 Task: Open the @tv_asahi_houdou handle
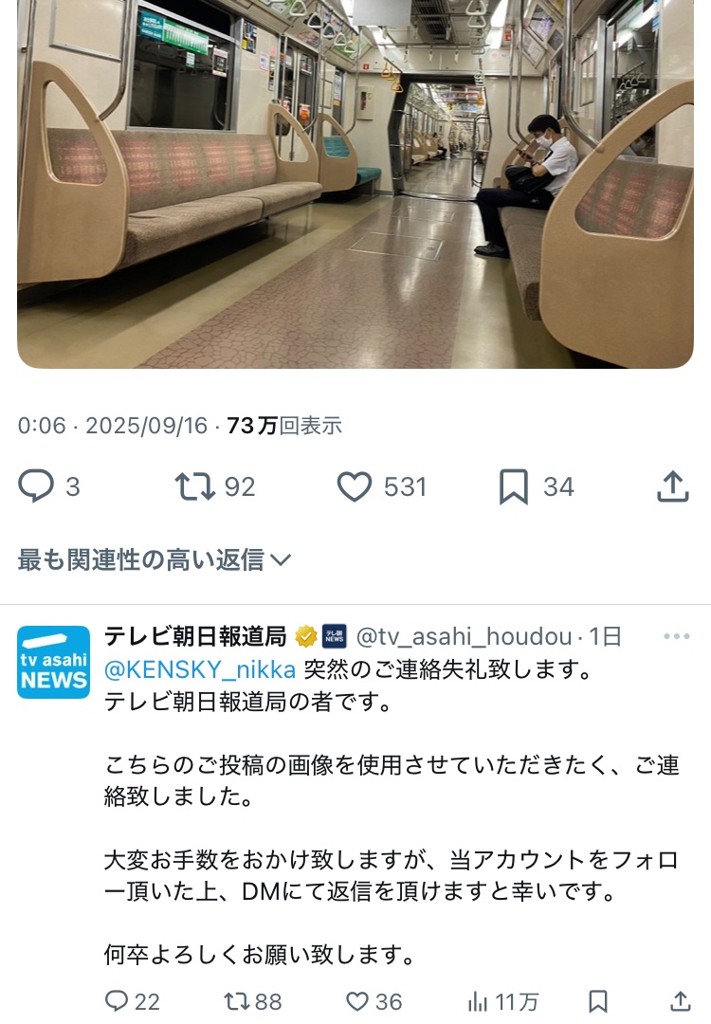click(465, 636)
